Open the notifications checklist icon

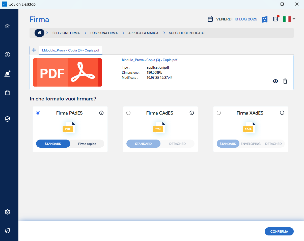click(276, 19)
